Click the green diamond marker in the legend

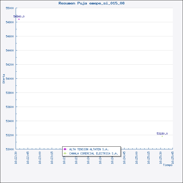[65, 153]
